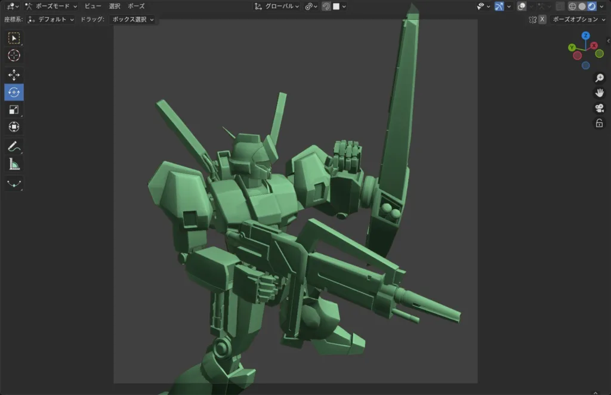Activate the 3D Cursor tool
The height and width of the screenshot is (395, 611).
(x=14, y=55)
